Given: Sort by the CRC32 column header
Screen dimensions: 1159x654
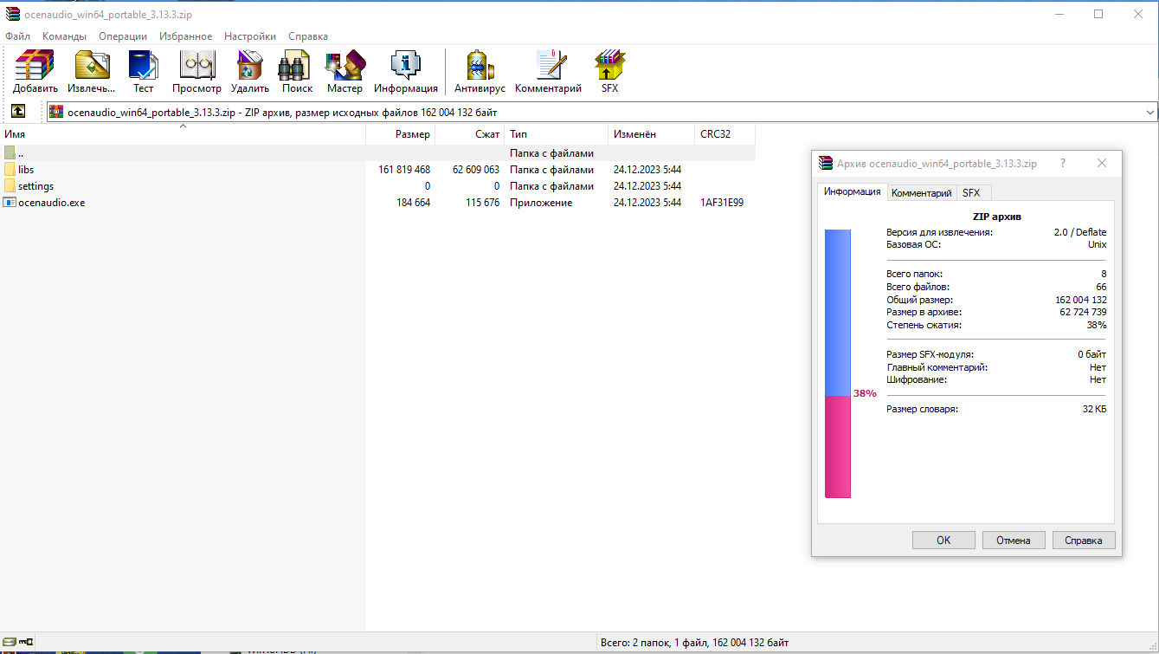Looking at the screenshot, I should 724,134.
